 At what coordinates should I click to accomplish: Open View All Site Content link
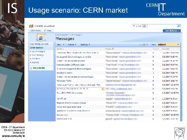click(39, 44)
